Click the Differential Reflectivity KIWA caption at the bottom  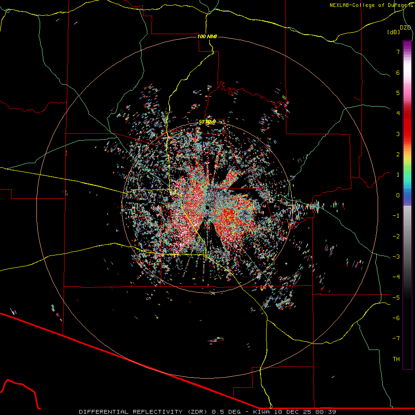point(207,412)
